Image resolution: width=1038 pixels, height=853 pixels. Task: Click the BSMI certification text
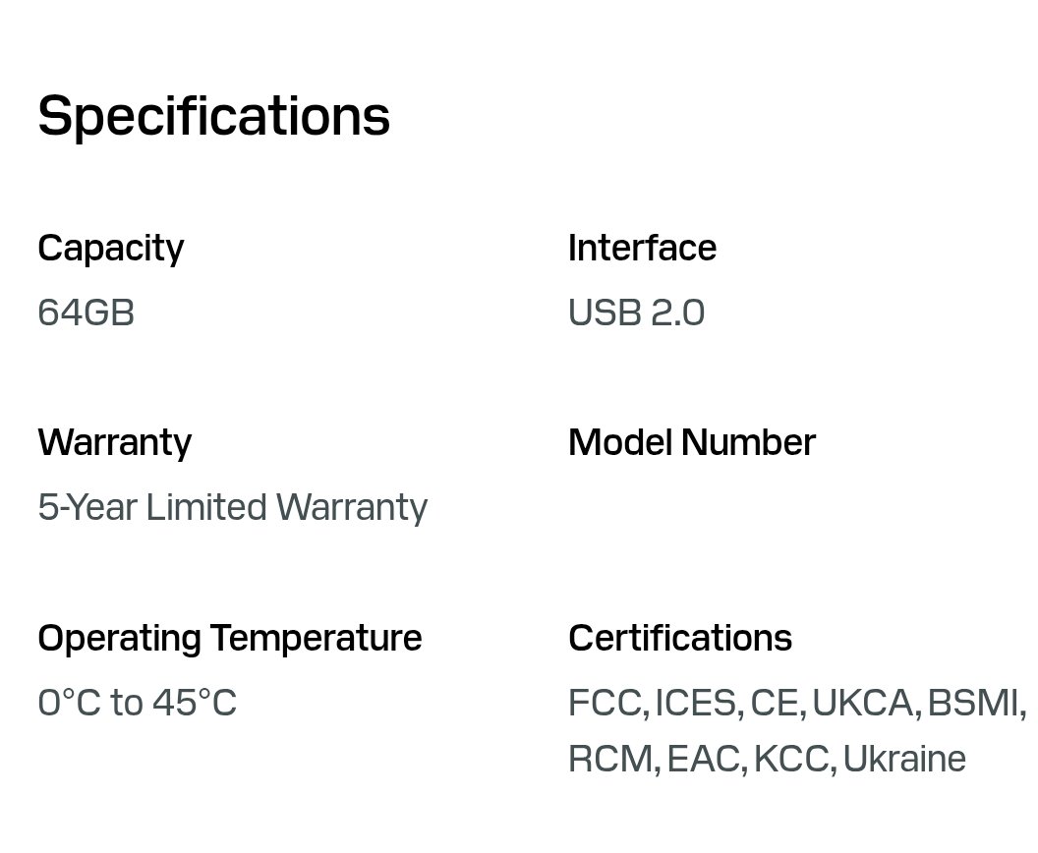tap(972, 704)
